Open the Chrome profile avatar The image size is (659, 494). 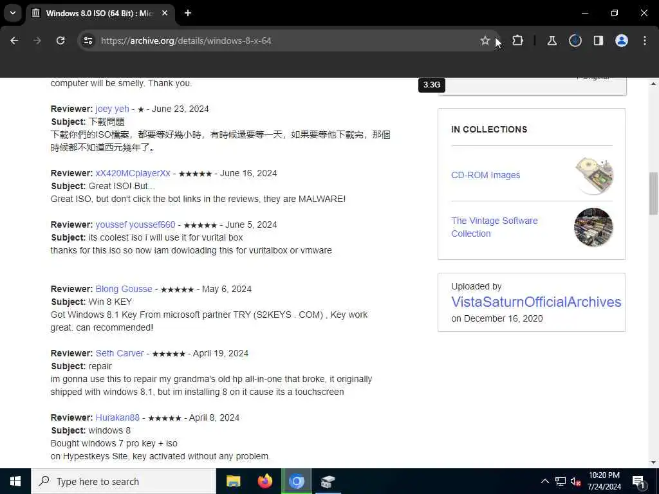click(x=622, y=41)
